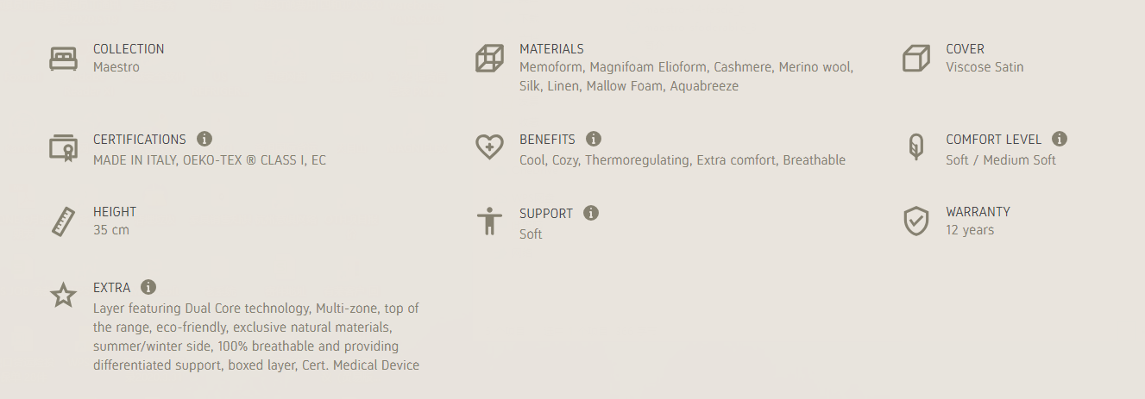This screenshot has width=1145, height=399.
Task: Click the feather icon for Comfort Level
Action: [x=915, y=148]
